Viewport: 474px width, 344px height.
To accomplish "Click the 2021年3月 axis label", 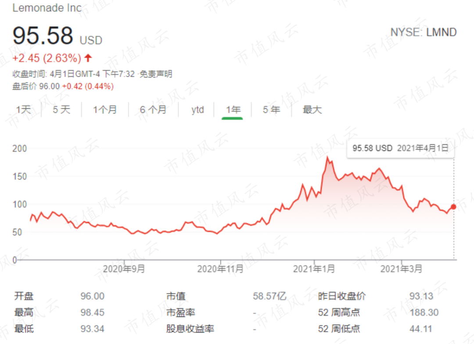I will (401, 269).
